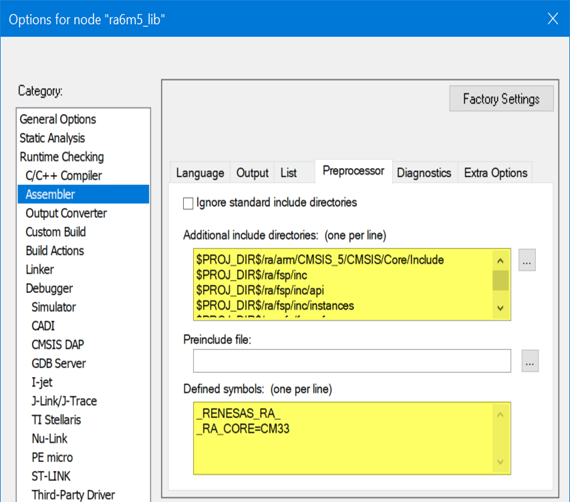Click the Factory Settings button
Viewport: 570px width, 502px height.
501,99
